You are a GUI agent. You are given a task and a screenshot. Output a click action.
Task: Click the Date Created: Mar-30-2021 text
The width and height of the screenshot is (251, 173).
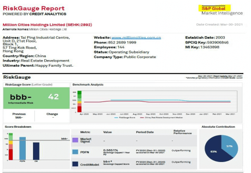220,24
